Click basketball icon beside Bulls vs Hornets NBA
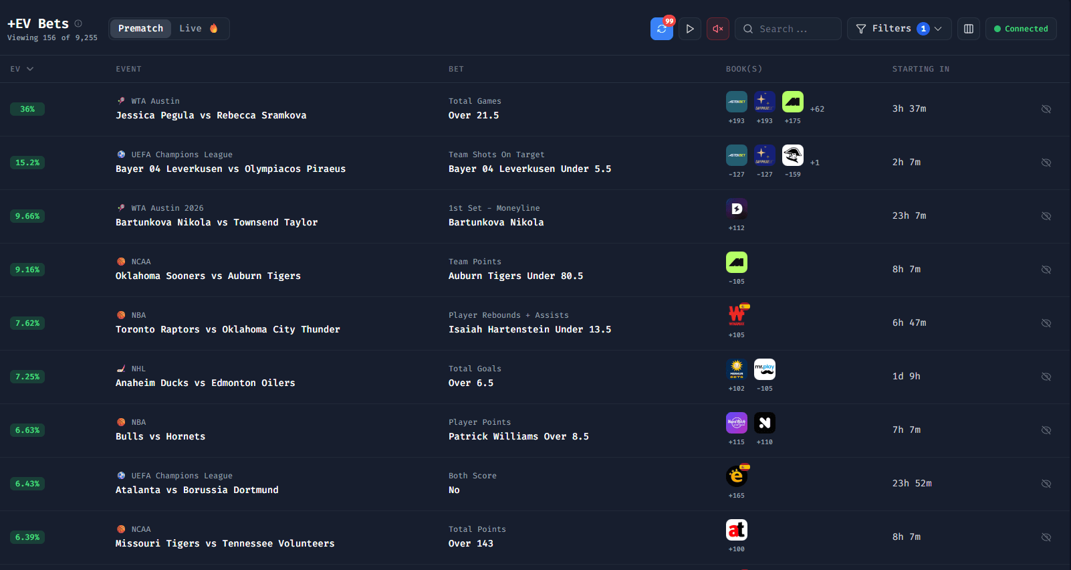1071x570 pixels. (121, 422)
